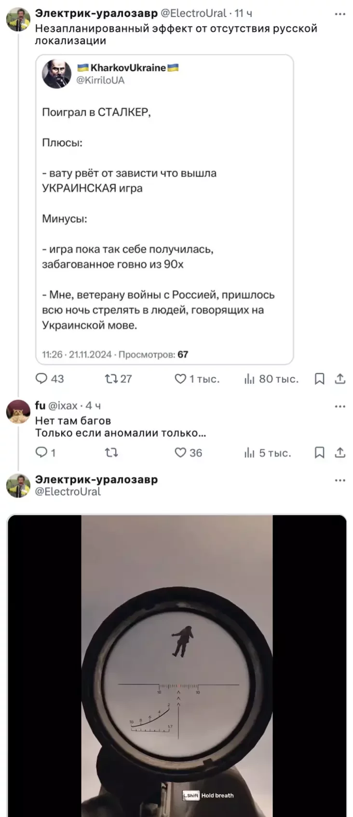Retweet fu's reply about anomalies
This screenshot has height=817, width=353.
(111, 452)
